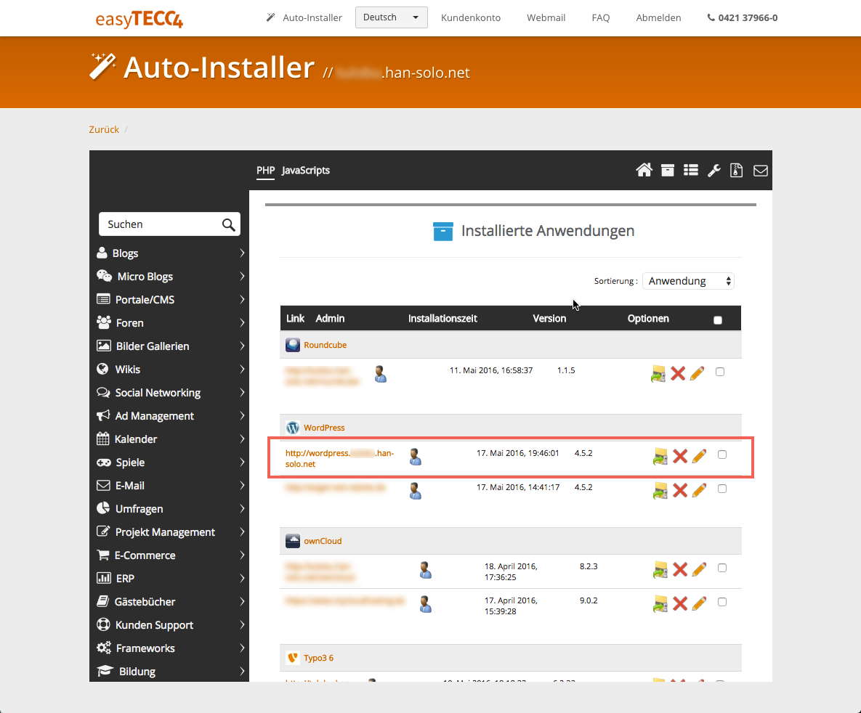This screenshot has height=713, width=861.
Task: Open installed applications box icon in toolbar
Action: coord(668,170)
